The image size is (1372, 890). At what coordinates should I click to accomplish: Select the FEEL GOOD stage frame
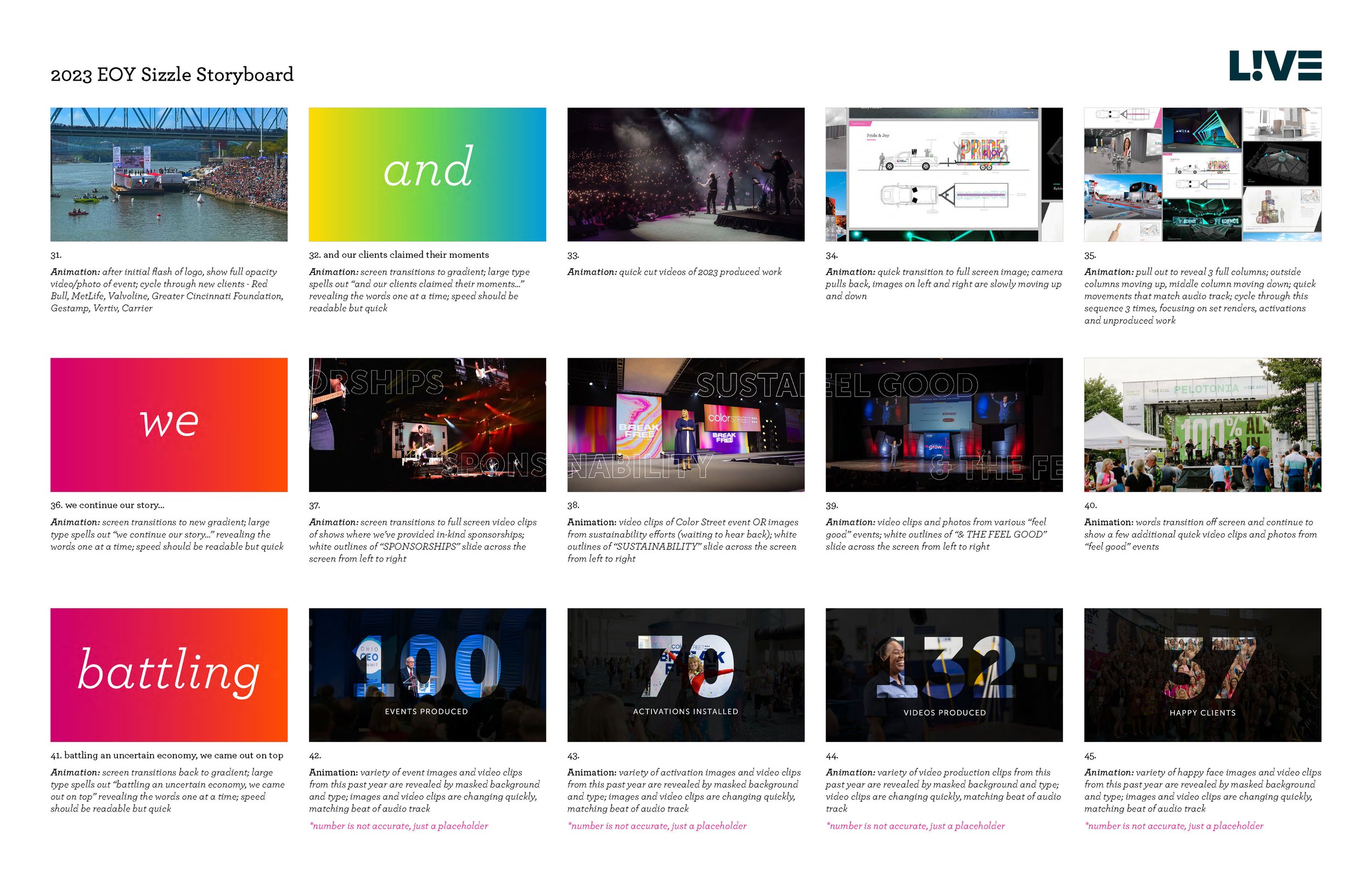click(x=944, y=424)
